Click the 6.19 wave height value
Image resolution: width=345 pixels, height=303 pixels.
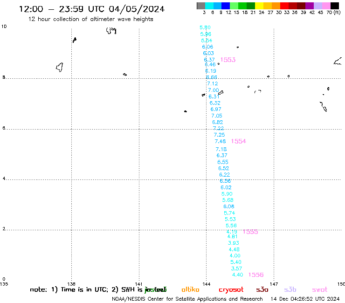211,71
